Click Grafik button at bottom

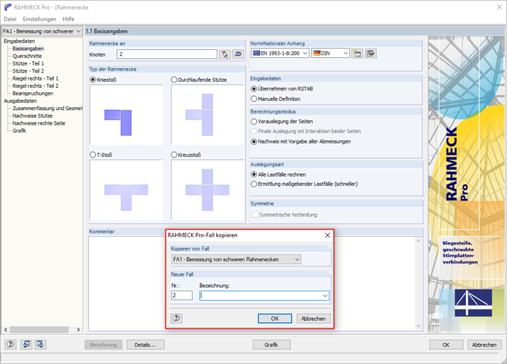click(x=271, y=345)
